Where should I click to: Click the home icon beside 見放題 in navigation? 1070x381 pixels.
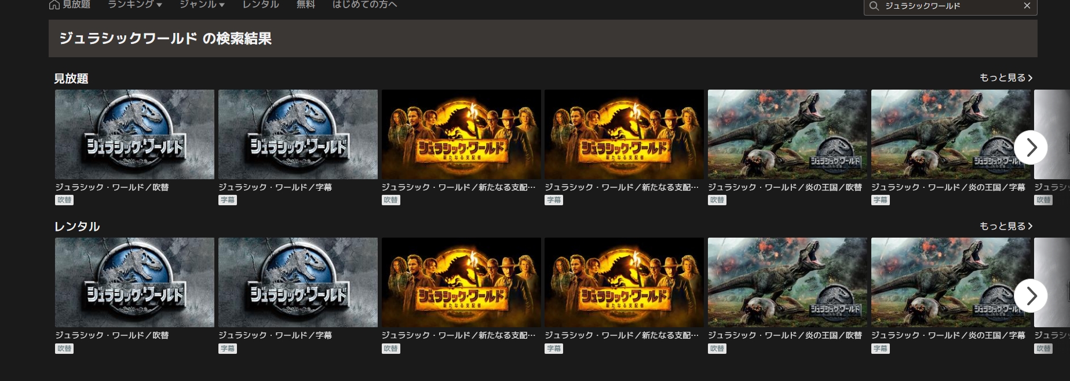tap(54, 5)
